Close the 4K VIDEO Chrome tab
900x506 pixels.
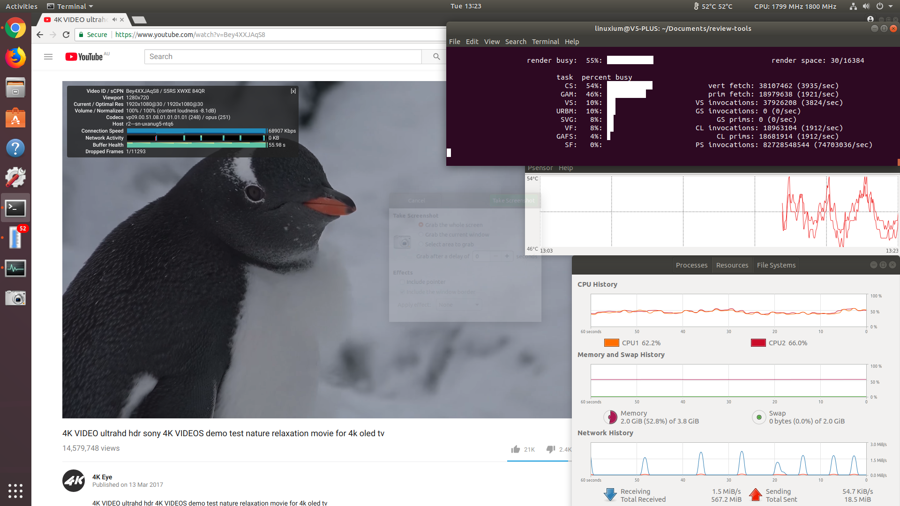coord(122,20)
